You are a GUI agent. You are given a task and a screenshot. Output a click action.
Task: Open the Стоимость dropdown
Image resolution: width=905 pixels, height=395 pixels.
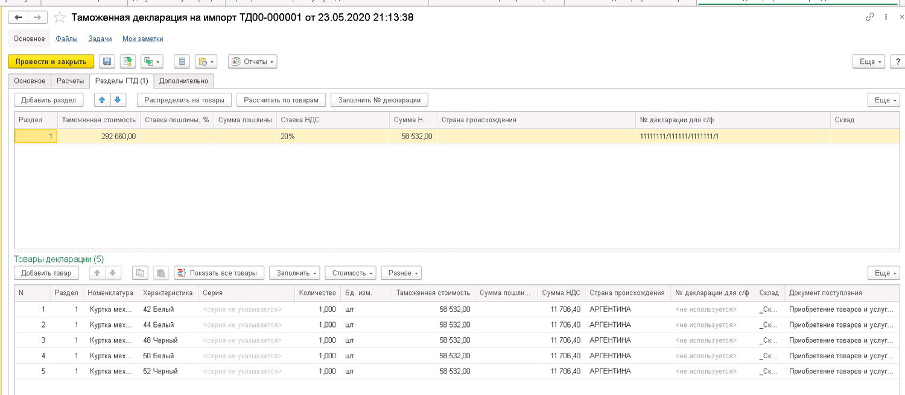pyautogui.click(x=351, y=273)
